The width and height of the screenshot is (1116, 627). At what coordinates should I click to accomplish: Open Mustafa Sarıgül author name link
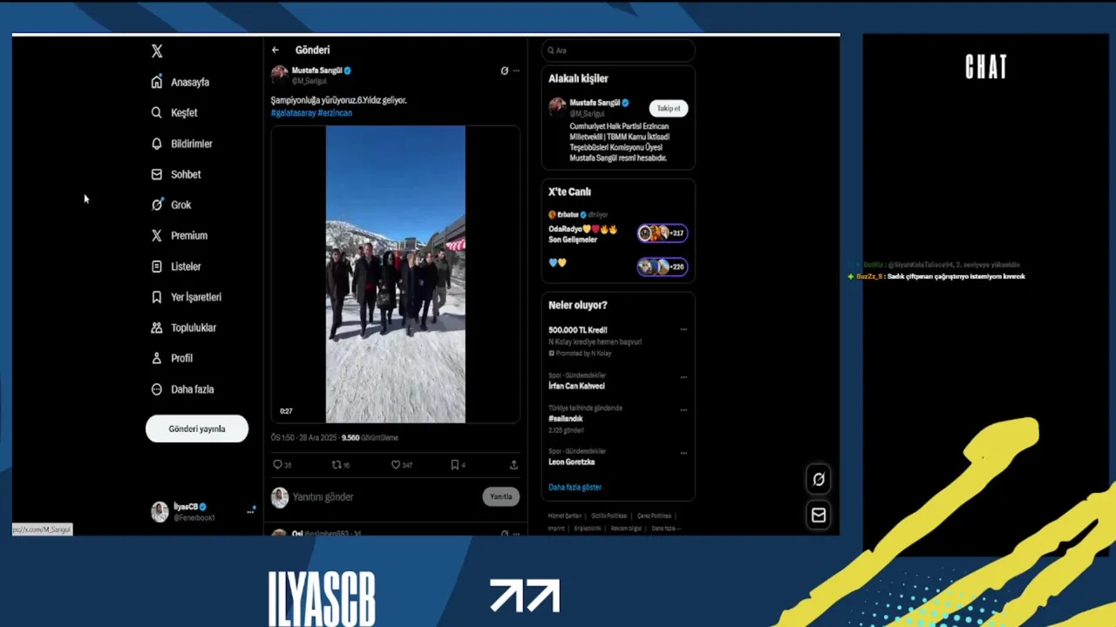point(316,70)
